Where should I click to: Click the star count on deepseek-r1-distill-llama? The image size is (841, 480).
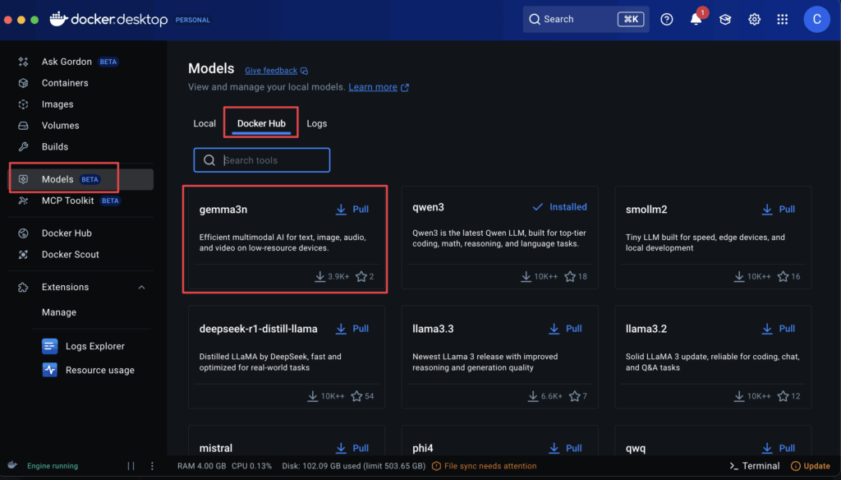(x=362, y=396)
